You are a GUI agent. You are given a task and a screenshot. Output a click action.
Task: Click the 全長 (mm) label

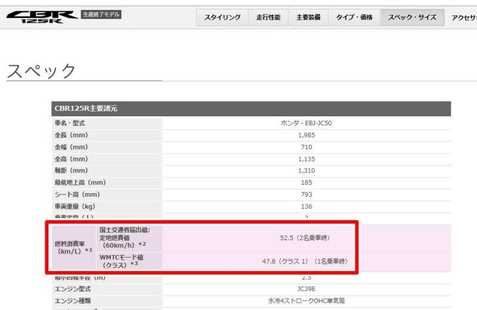click(71, 135)
